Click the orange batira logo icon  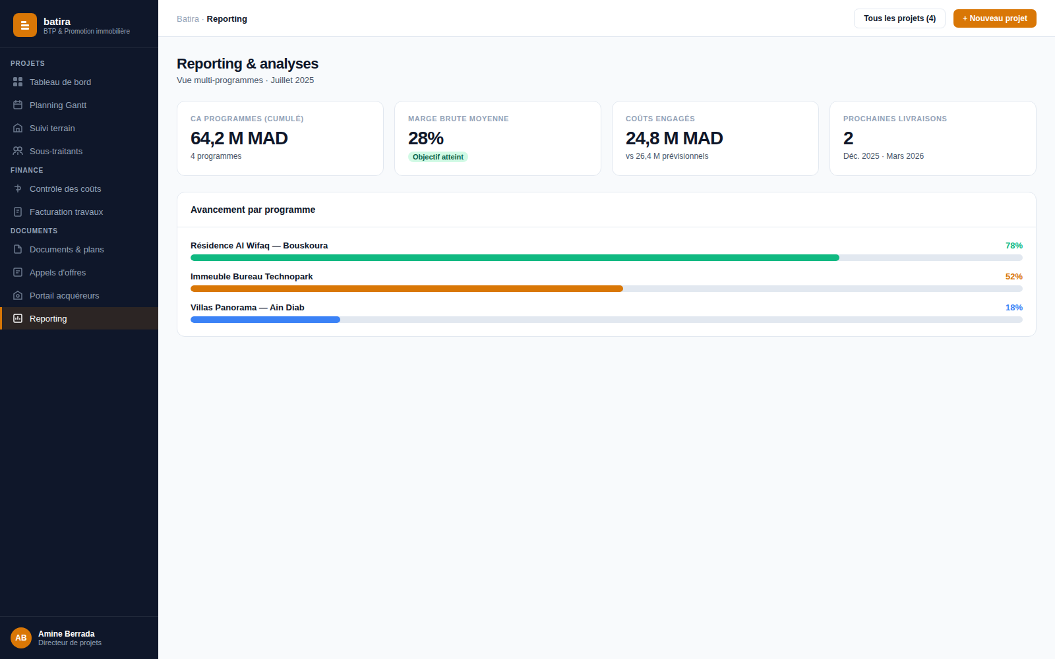click(25, 25)
